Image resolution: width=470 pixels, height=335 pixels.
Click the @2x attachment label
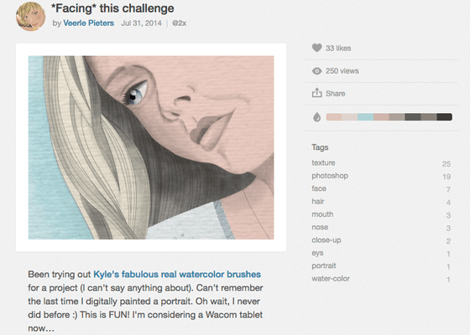180,23
